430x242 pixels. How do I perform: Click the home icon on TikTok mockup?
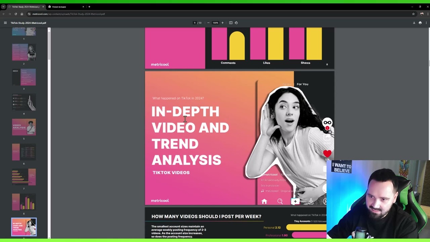point(264,201)
